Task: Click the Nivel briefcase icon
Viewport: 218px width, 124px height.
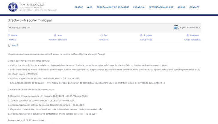Action: click(x=55, y=35)
